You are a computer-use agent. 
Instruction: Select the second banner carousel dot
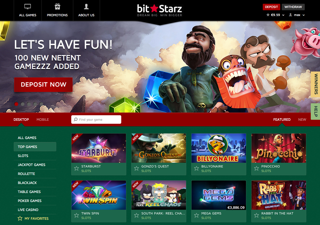[23, 104]
